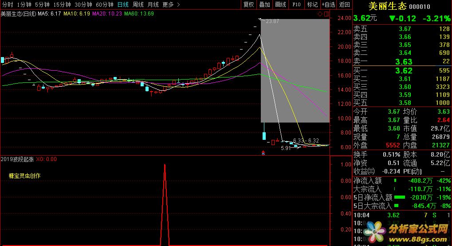Select the 买二 bid row
This screenshot has width=452, height=246.
pos(402,79)
